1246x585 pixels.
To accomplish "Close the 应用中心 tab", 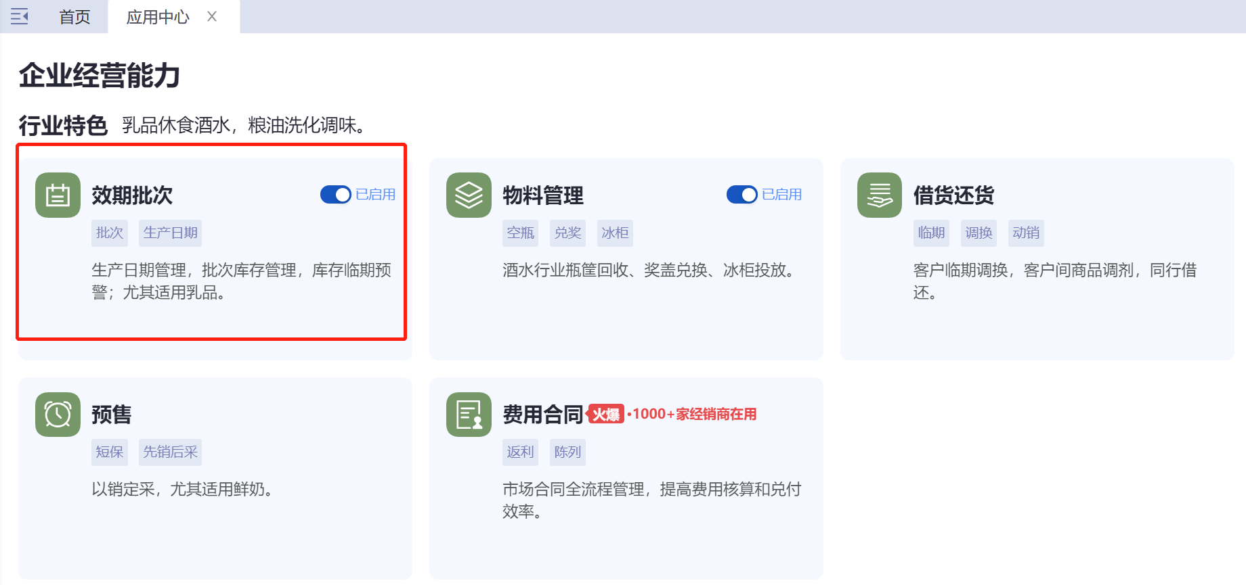I will pos(212,16).
